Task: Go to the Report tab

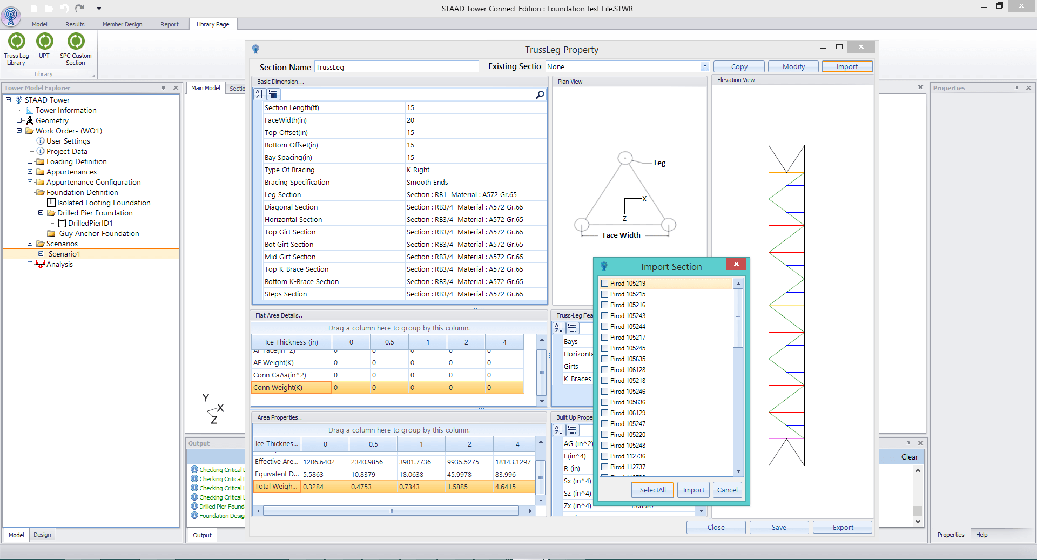Action: point(170,24)
